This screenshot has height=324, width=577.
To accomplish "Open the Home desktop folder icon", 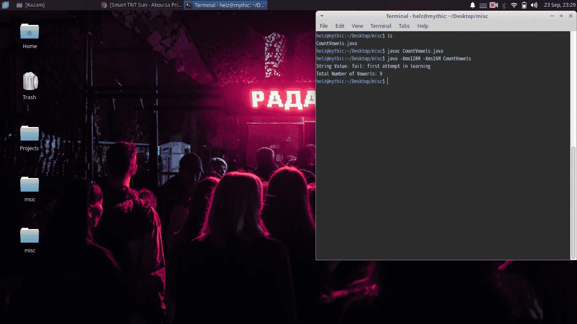I will click(30, 32).
